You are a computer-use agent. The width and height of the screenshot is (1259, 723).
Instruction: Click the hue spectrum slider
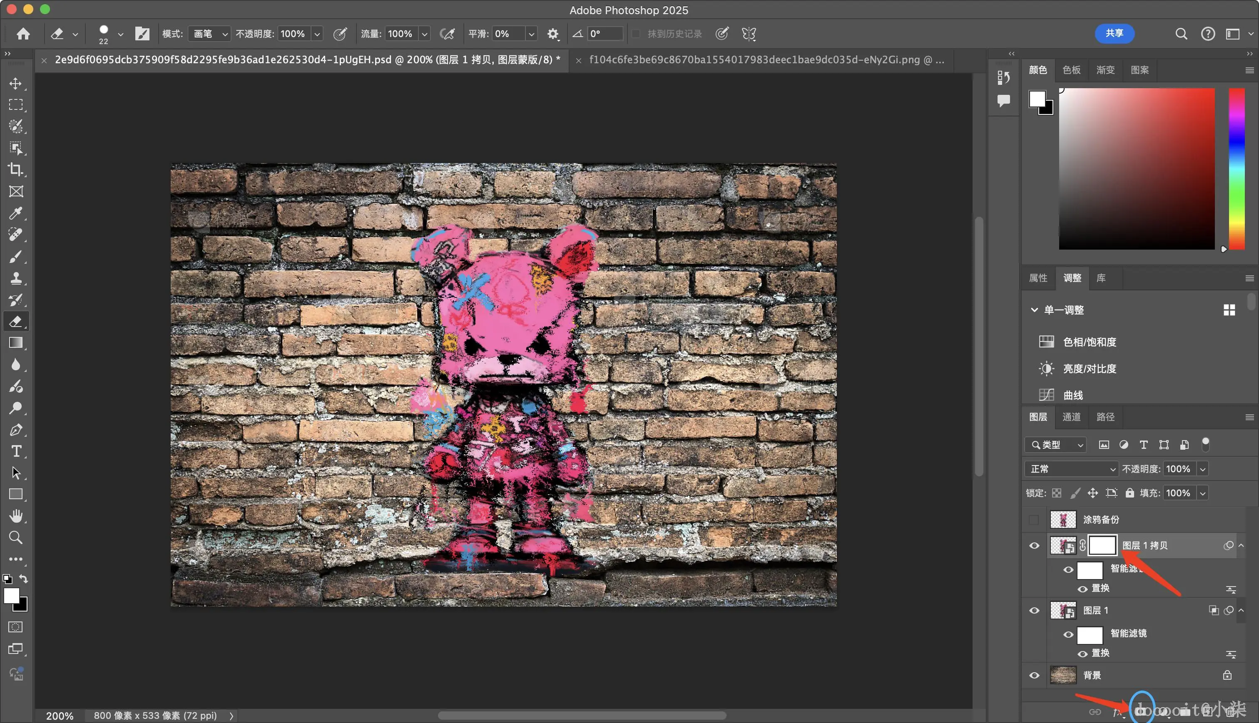[1237, 169]
